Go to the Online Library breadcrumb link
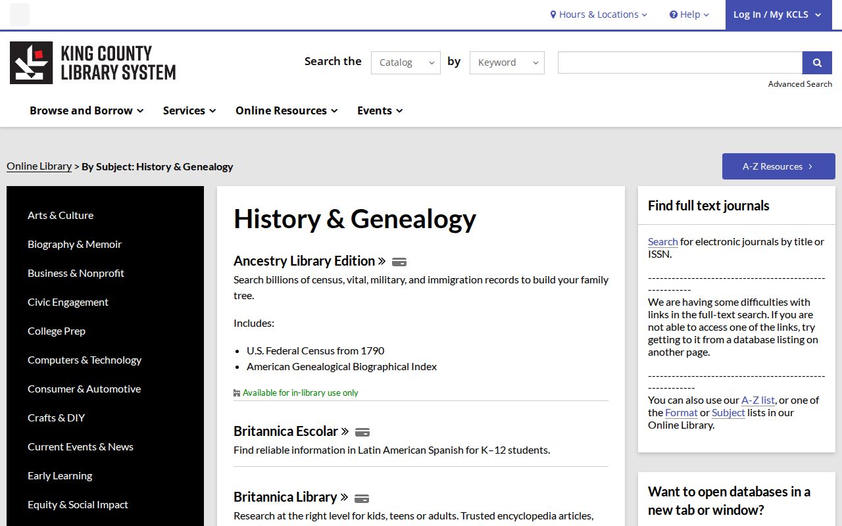The width and height of the screenshot is (842, 526). pos(39,166)
